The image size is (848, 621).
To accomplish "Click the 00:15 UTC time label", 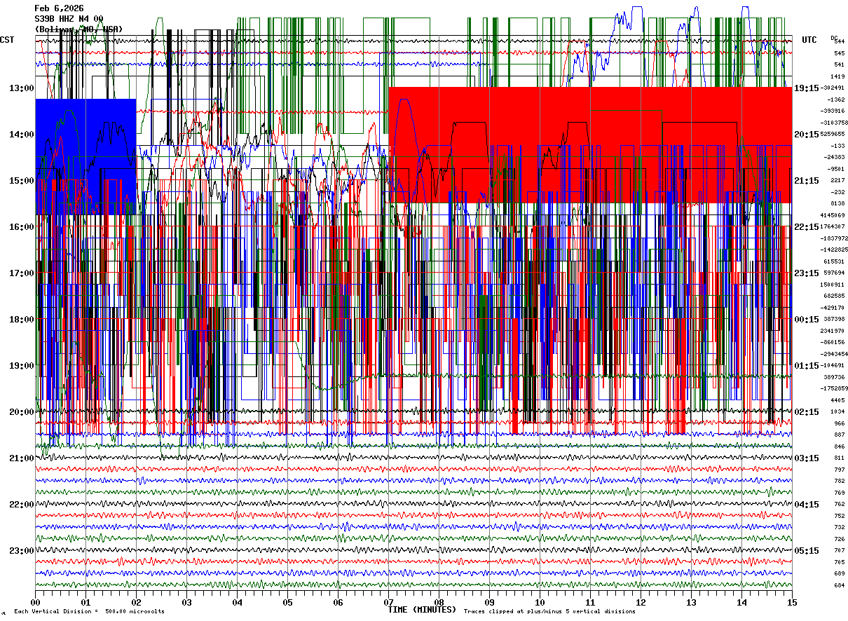I will (807, 320).
